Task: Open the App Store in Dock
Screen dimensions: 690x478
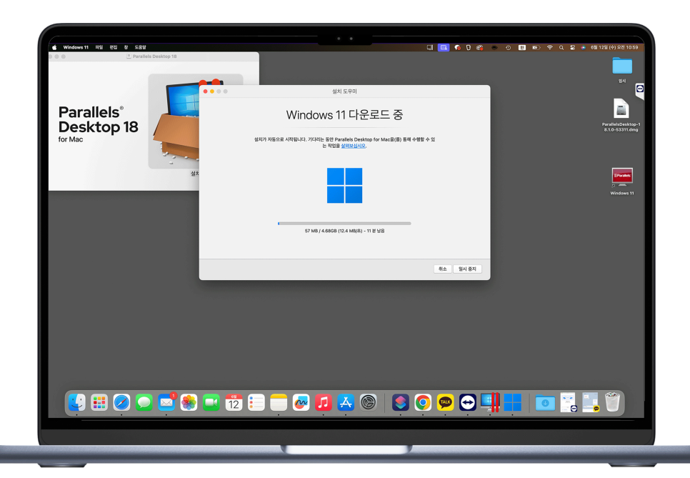Action: point(346,402)
